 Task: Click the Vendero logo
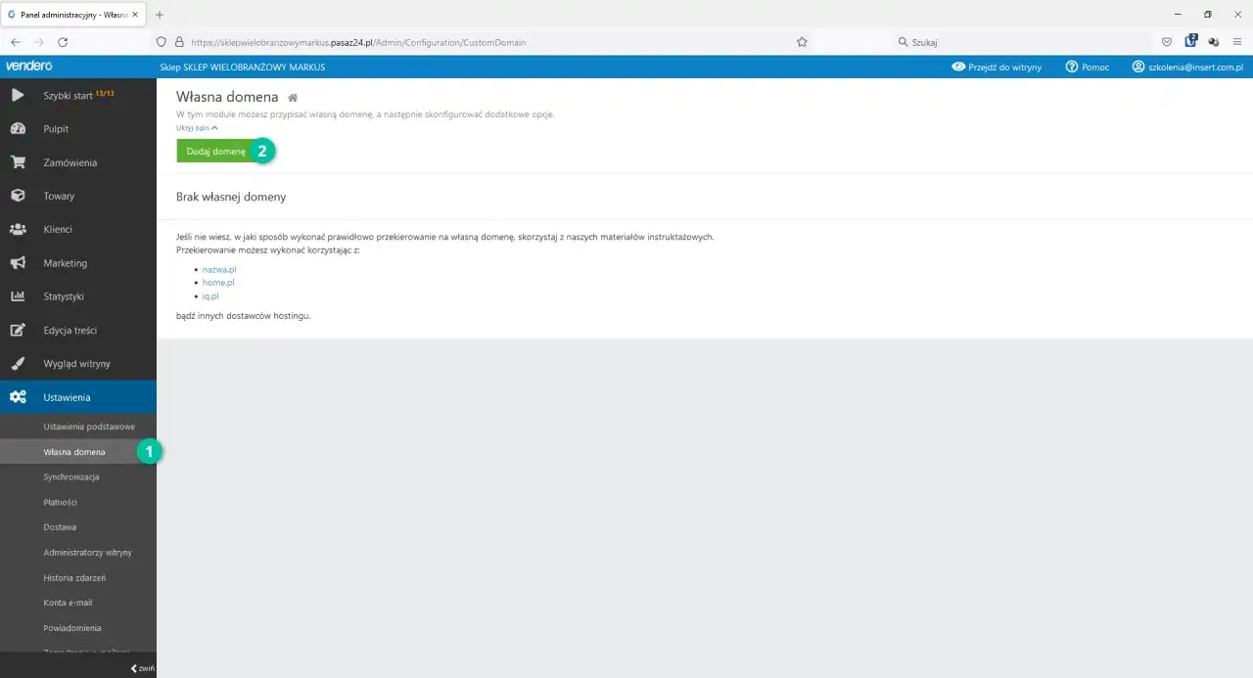click(x=28, y=67)
